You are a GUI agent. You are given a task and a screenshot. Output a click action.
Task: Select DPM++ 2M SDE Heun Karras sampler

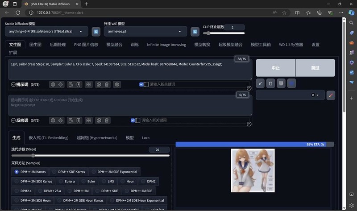point(80,201)
